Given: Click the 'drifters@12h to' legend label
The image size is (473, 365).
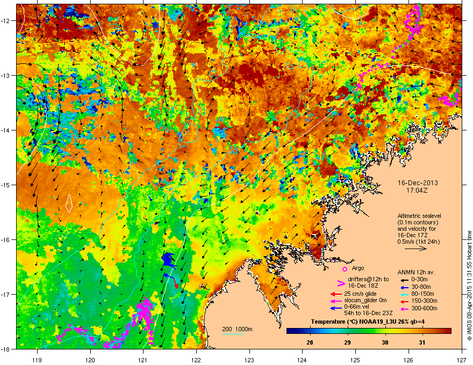Looking at the screenshot, I should [368, 279].
